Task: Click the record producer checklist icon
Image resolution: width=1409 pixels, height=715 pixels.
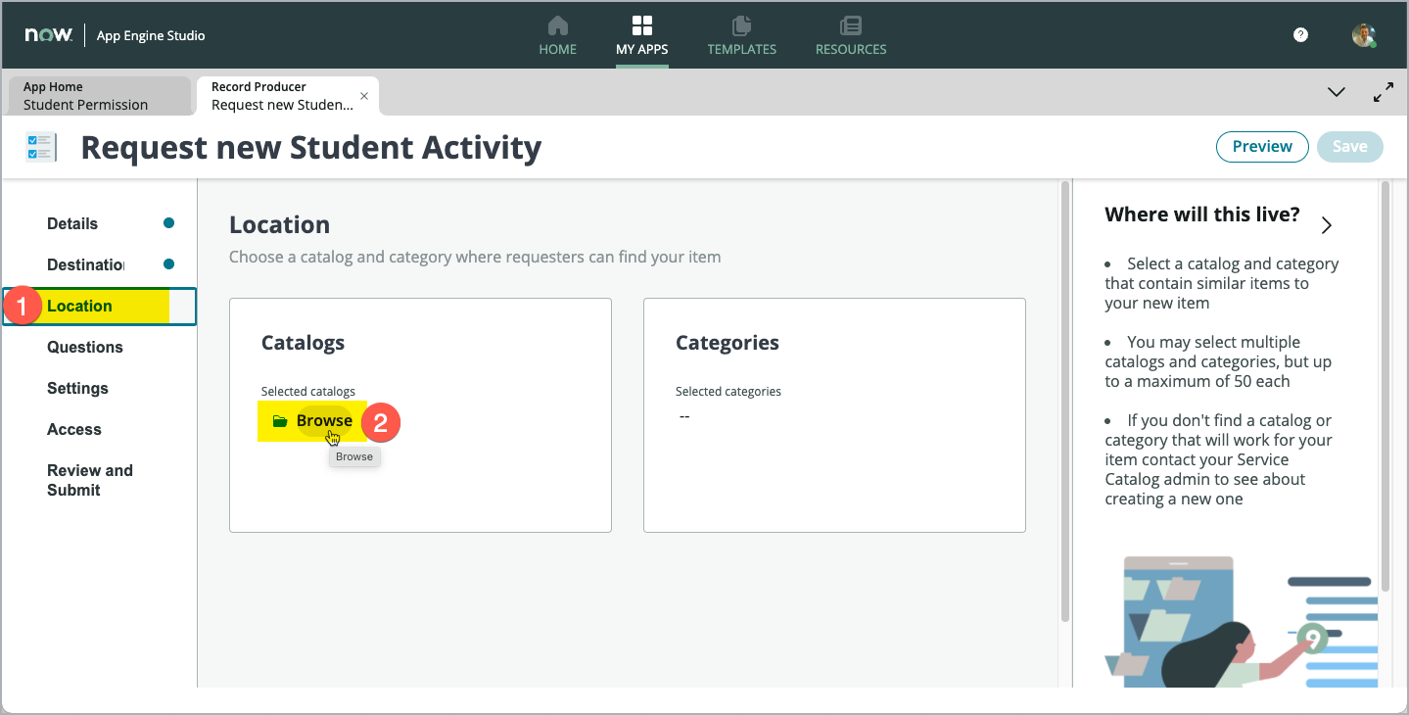Action: coord(41,148)
